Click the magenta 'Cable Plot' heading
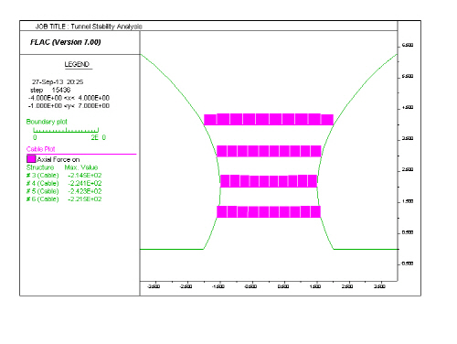The width and height of the screenshot is (457, 344). 40,149
